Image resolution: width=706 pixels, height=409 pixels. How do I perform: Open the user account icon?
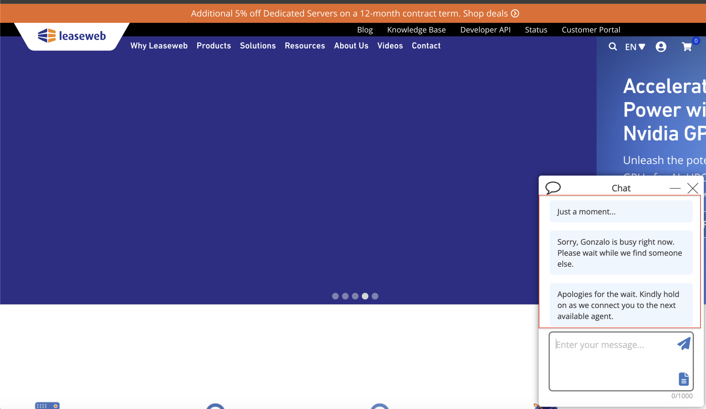pyautogui.click(x=660, y=47)
